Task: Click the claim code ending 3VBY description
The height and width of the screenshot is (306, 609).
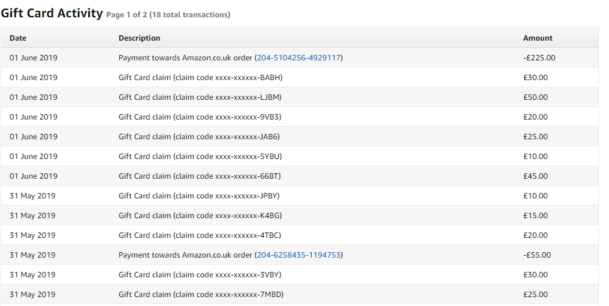Action: [200, 275]
